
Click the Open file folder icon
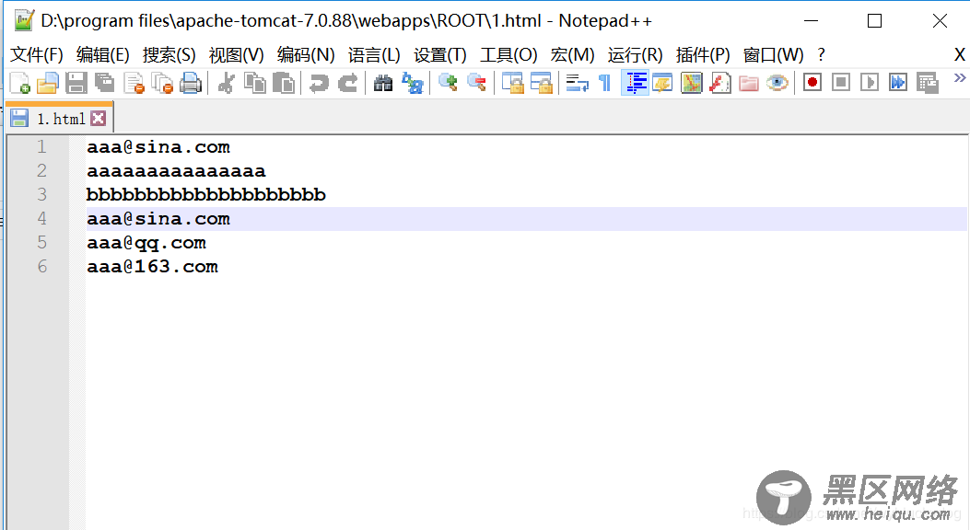(48, 83)
